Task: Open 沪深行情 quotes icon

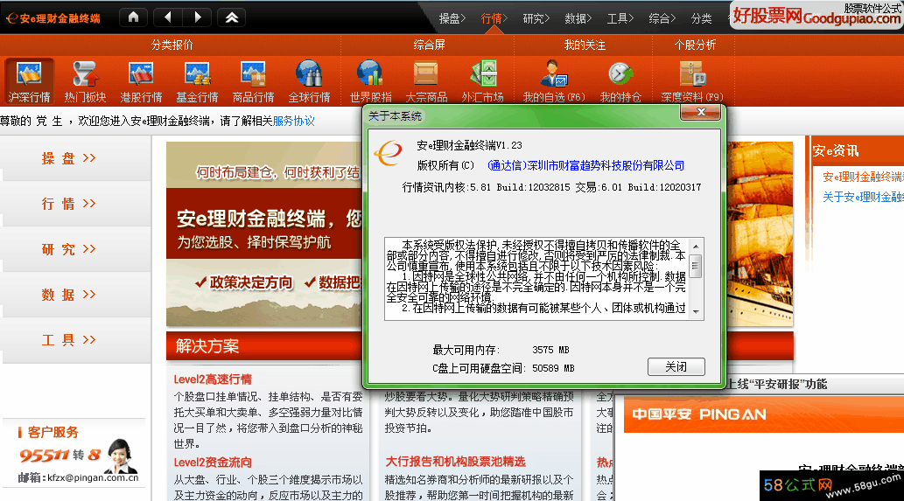Action: pos(29,81)
